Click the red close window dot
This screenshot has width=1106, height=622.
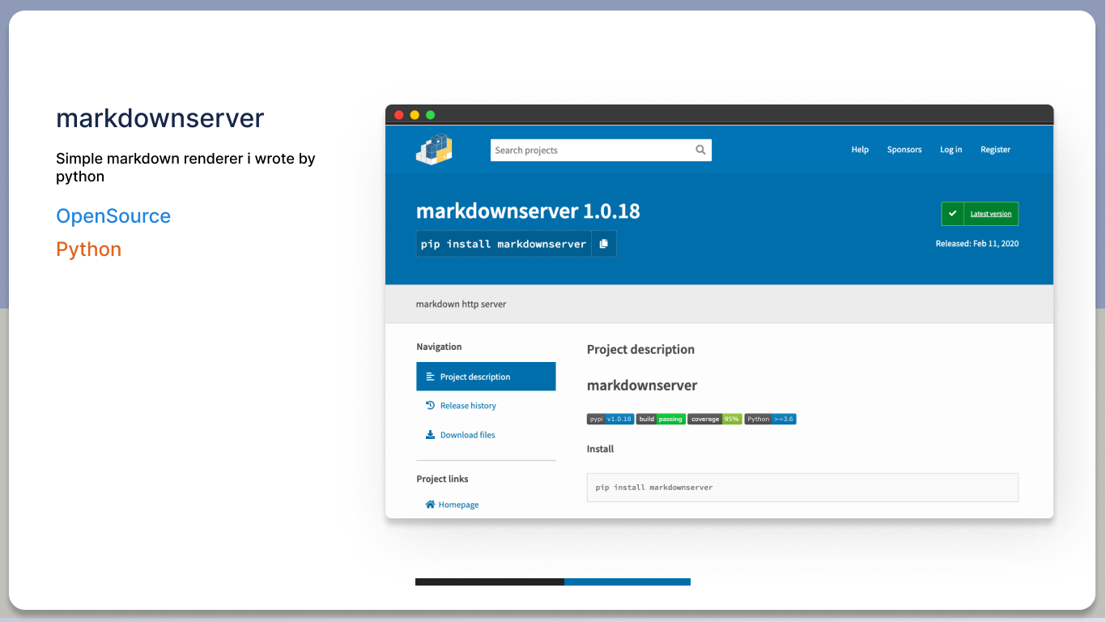(x=399, y=115)
